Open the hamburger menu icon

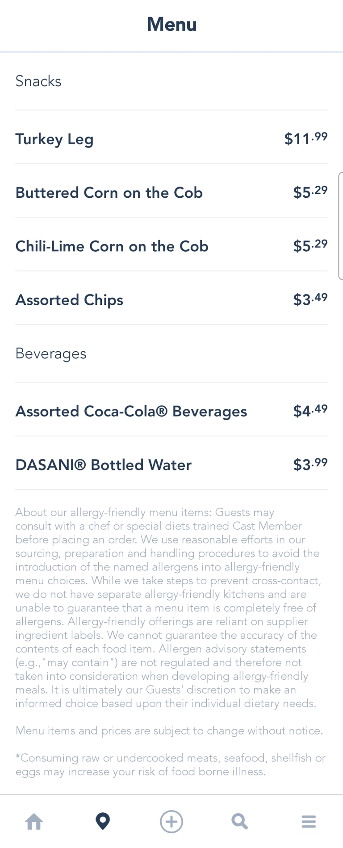tap(309, 821)
